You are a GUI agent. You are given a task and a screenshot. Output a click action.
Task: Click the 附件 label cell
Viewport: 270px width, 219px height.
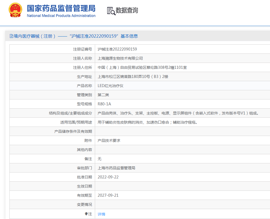point(52,141)
